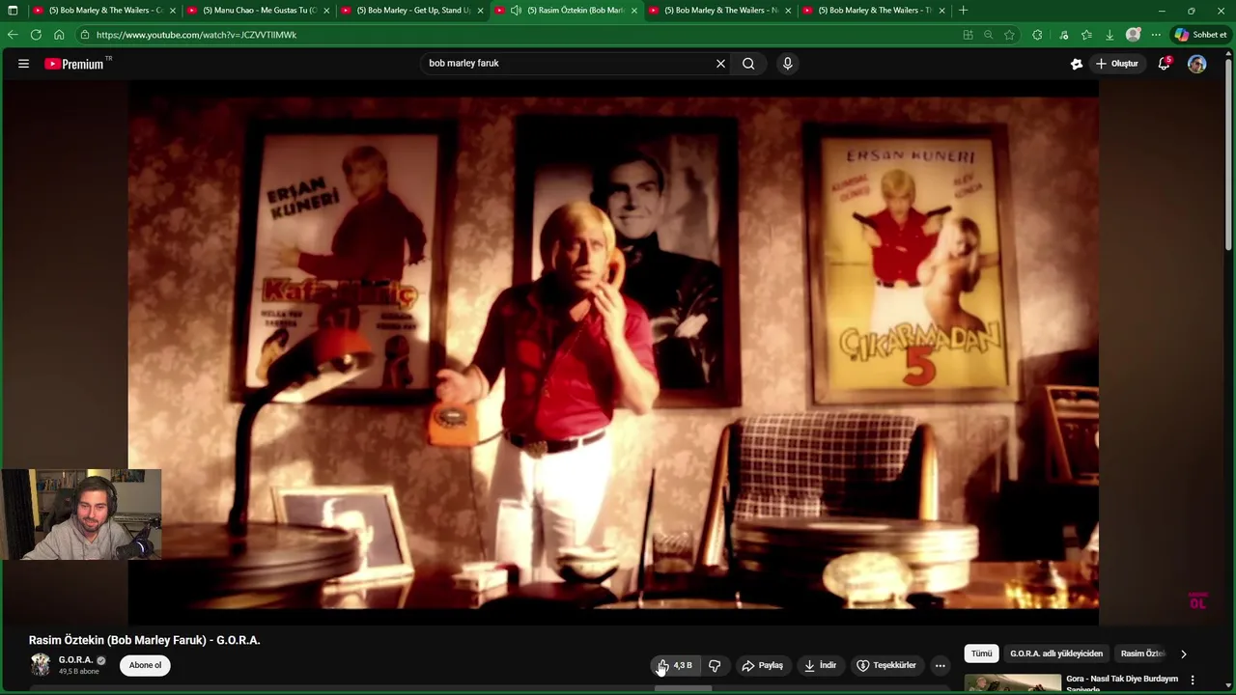
Task: Run search with magnifier button
Action: 748,64
